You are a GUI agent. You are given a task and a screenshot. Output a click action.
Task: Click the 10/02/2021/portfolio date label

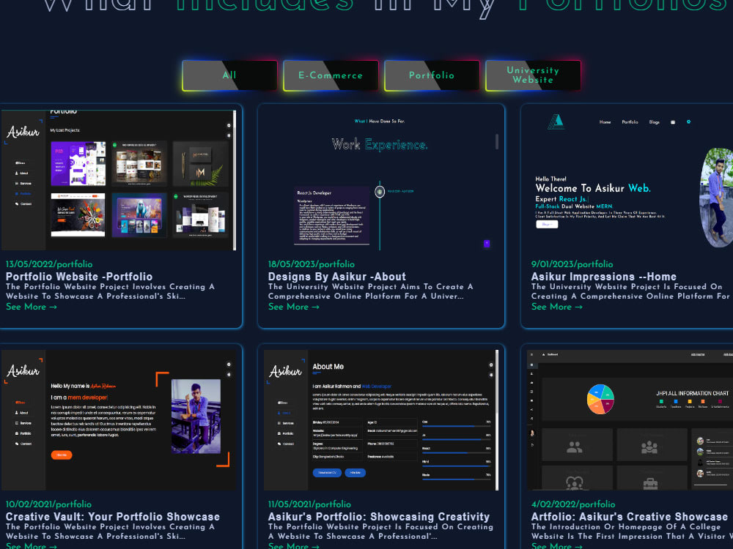[48, 504]
